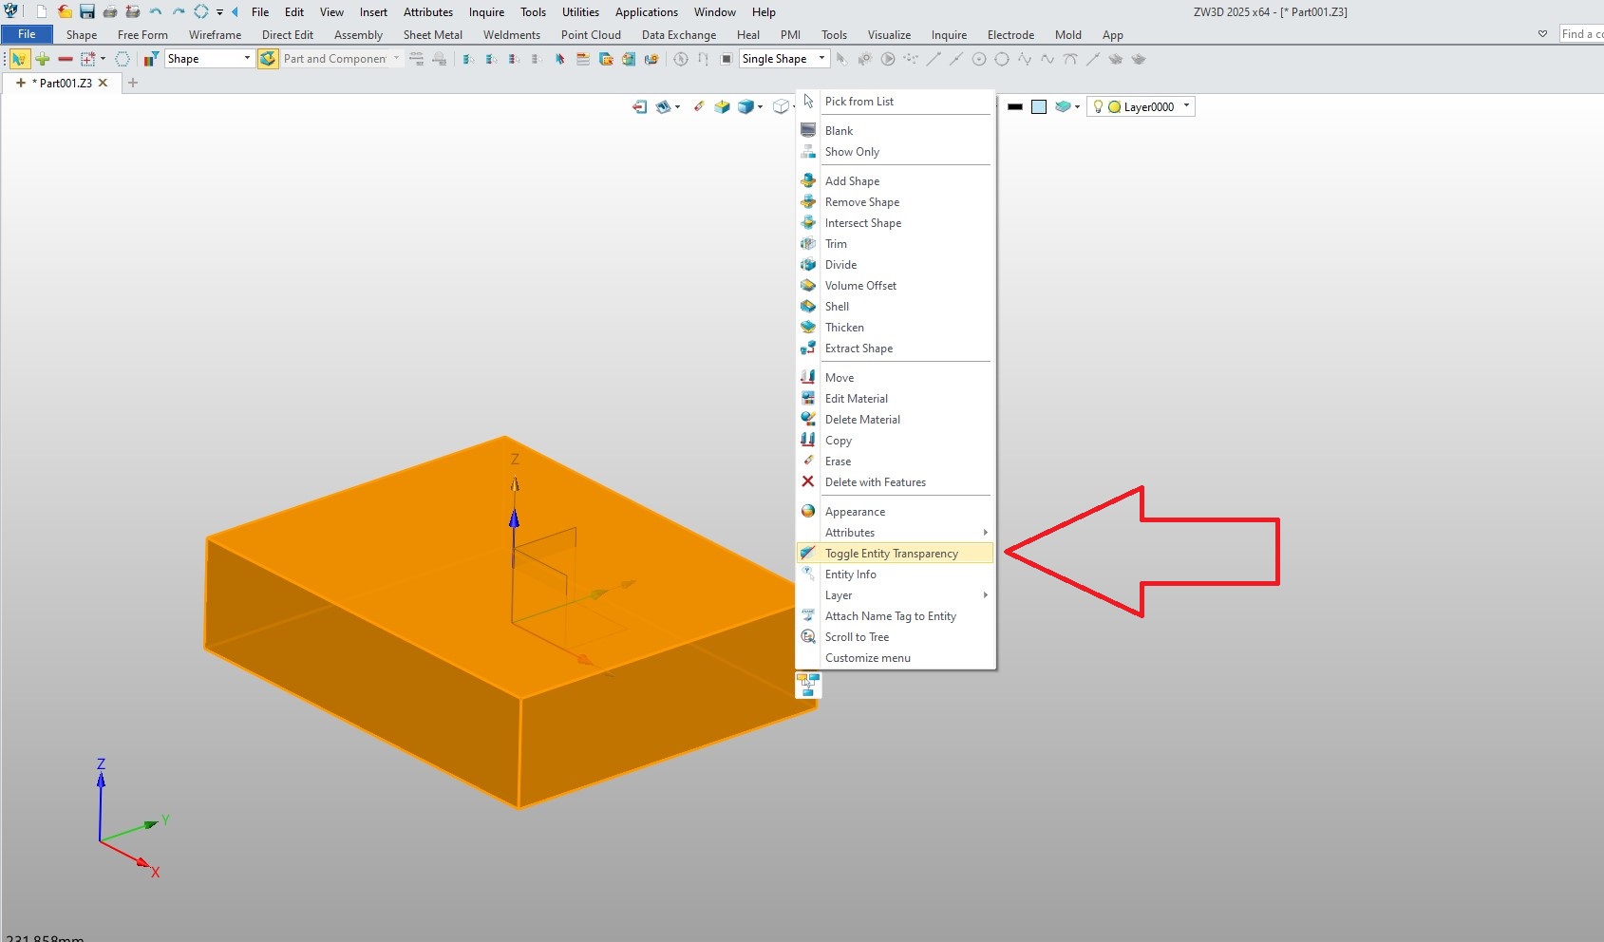Image resolution: width=1604 pixels, height=942 pixels.
Task: Expand the ribbon options heart-shaped arrow
Action: 1542,34
